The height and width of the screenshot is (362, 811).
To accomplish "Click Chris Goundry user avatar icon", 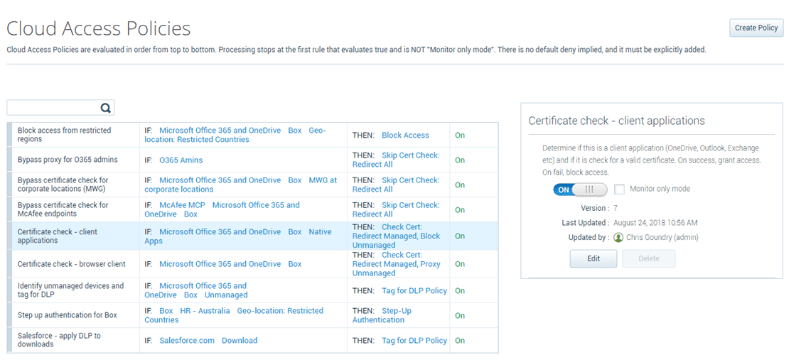I will pyautogui.click(x=618, y=238).
